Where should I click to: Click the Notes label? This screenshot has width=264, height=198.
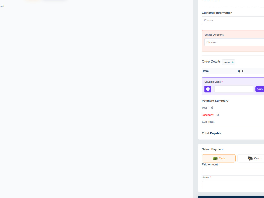205,177
